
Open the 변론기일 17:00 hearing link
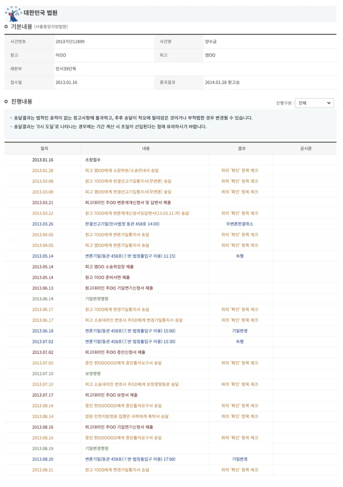pos(130,459)
